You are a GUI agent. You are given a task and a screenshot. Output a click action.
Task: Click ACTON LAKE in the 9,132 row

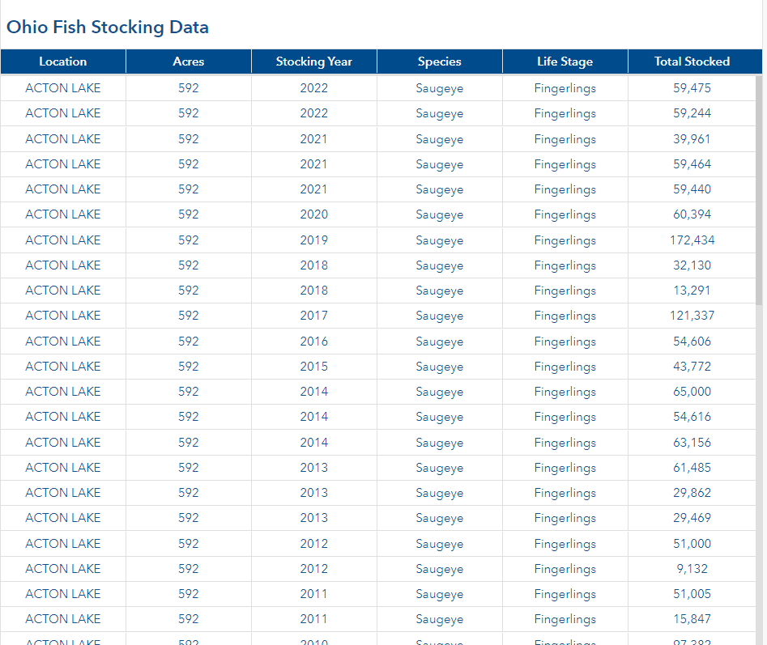[x=63, y=569]
